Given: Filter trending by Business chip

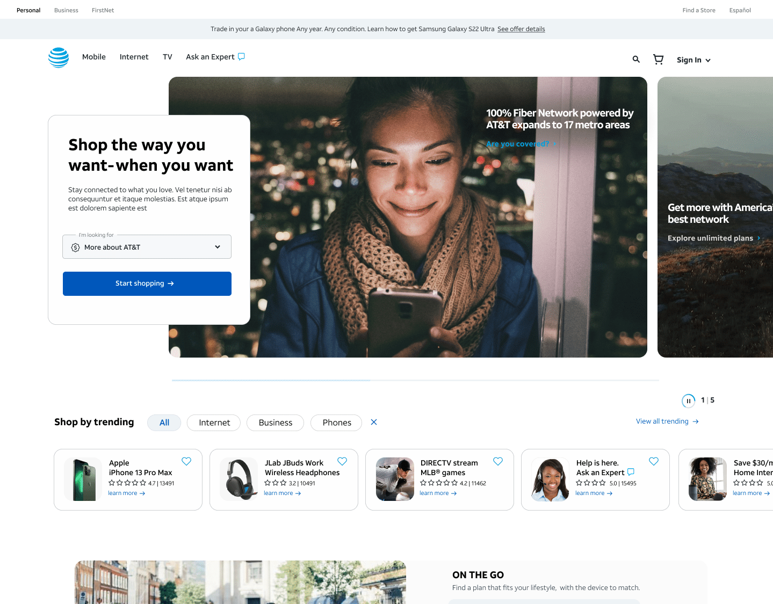Looking at the screenshot, I should click(x=276, y=423).
